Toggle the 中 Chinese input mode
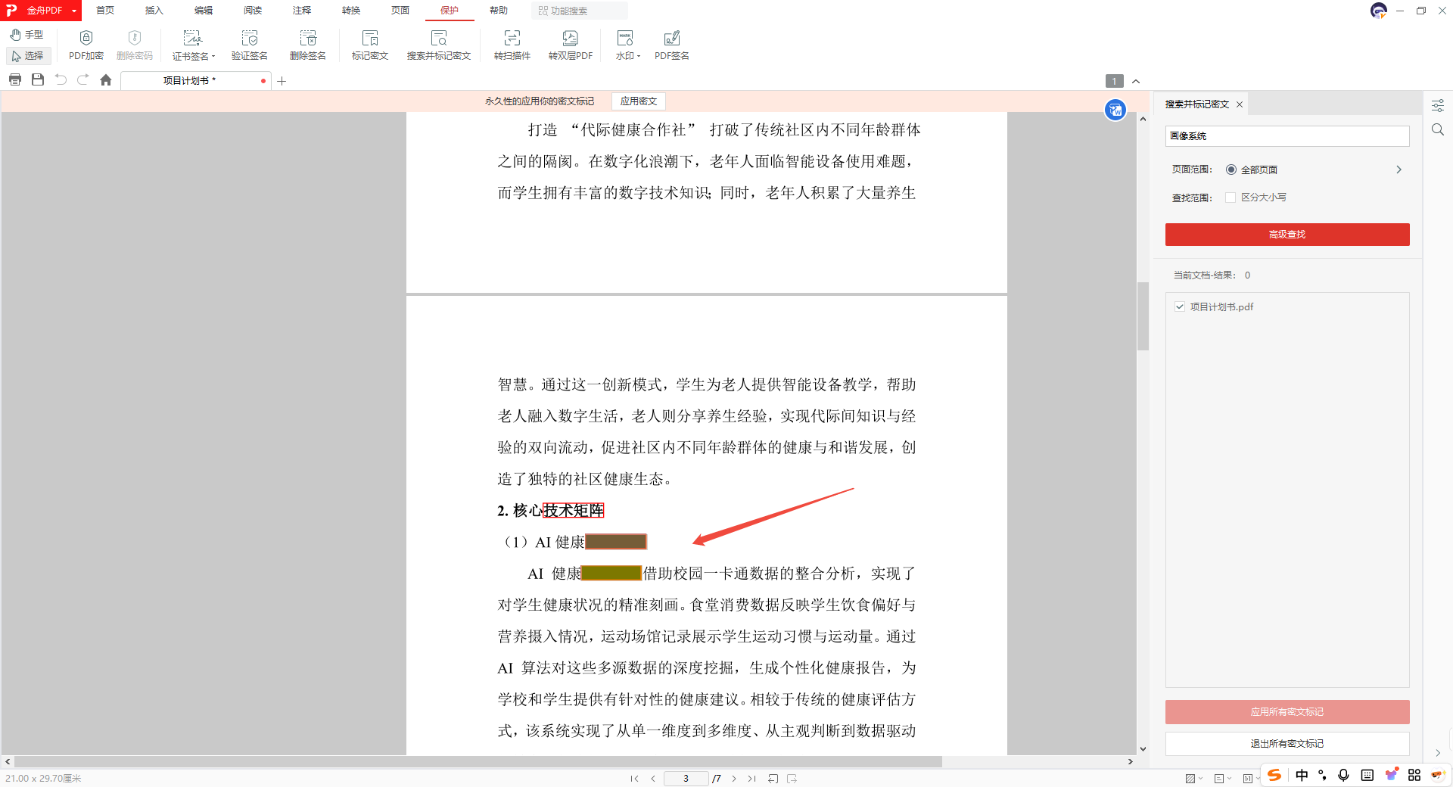This screenshot has height=787, width=1453. click(1302, 775)
